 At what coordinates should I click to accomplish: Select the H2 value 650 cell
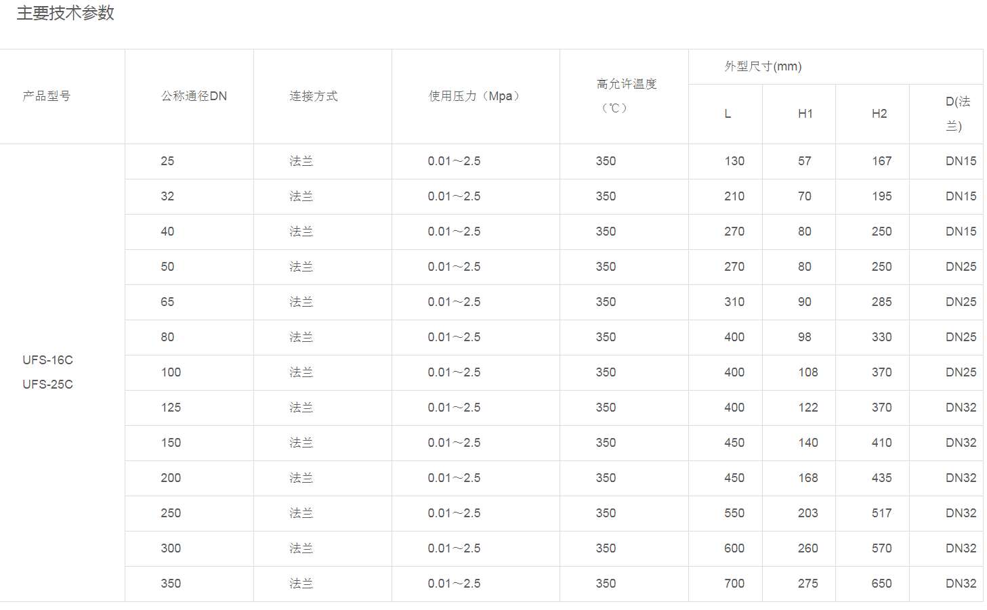(x=881, y=584)
